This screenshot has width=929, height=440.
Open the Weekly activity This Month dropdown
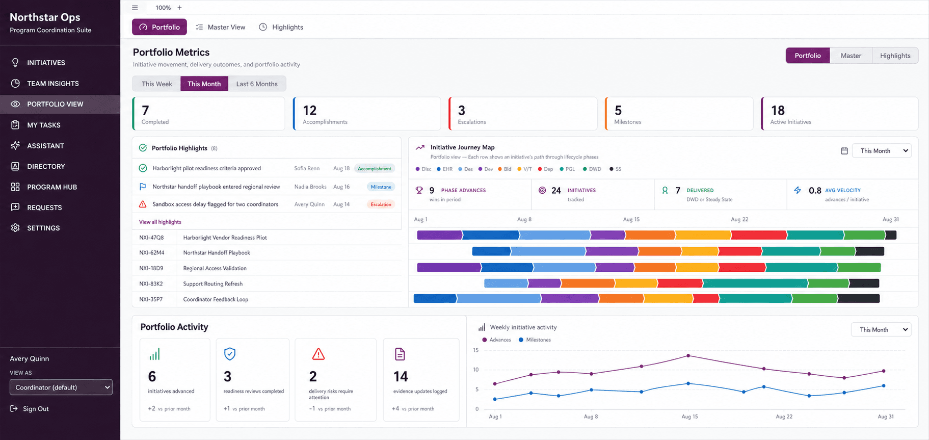[x=881, y=330]
